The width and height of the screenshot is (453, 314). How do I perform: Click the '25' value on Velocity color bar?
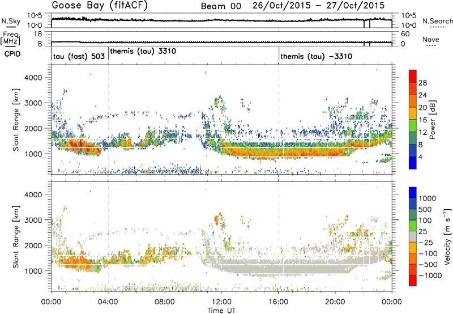click(x=423, y=231)
